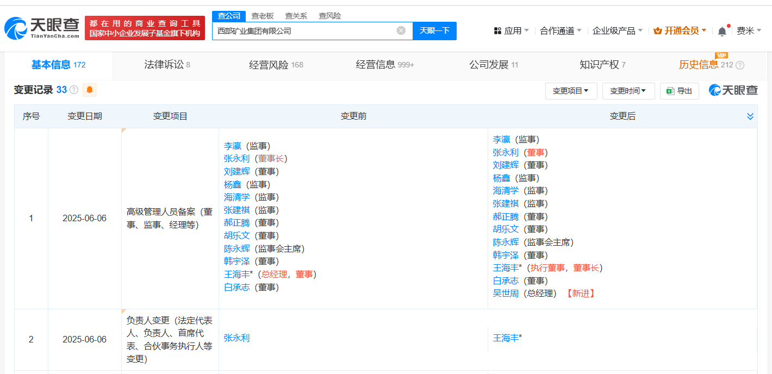Open the 变更时间 filter dropdown
Screen dimensions: 772x374
coord(628,91)
